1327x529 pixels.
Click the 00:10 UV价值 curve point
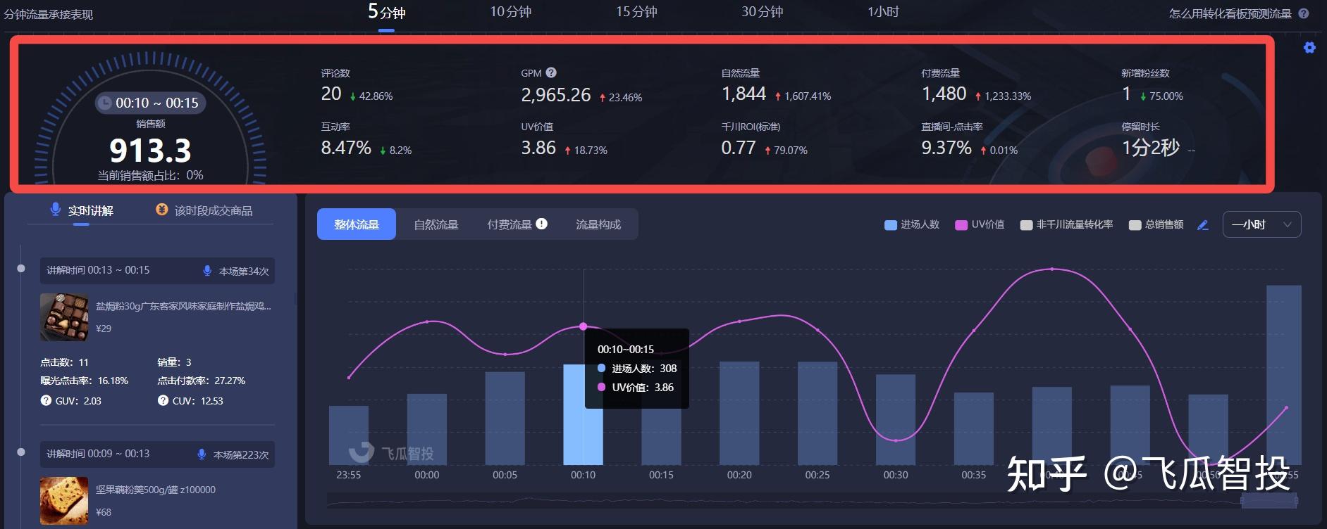[x=583, y=326]
